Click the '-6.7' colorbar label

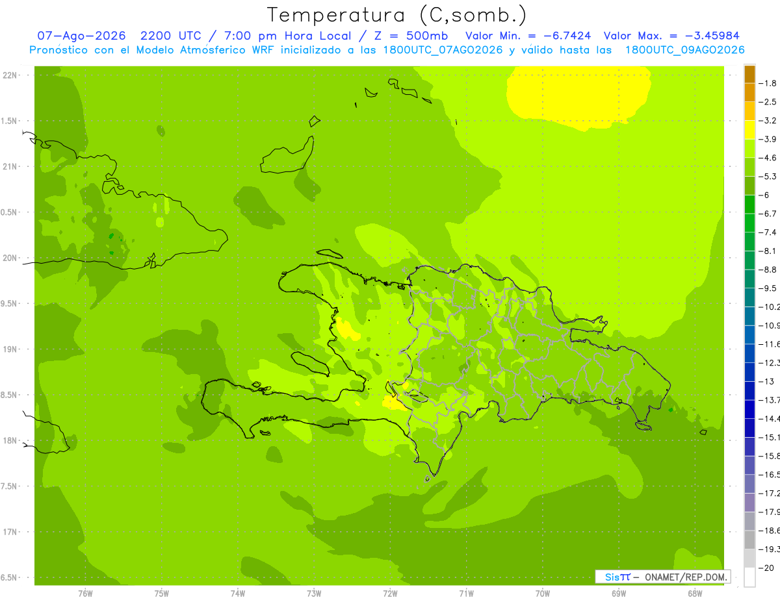click(x=769, y=214)
